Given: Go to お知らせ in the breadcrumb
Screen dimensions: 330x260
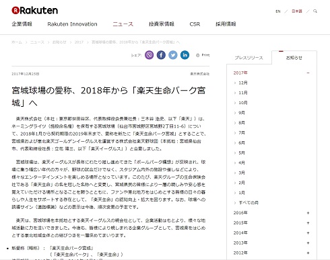Looking at the screenshot, I should 59,42.
